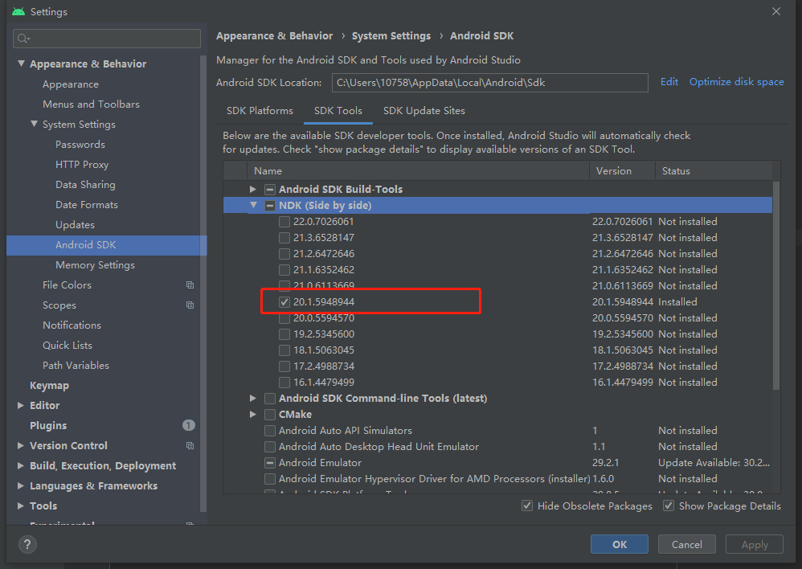802x569 pixels.
Task: Confirm changes with the OK button
Action: tap(620, 544)
